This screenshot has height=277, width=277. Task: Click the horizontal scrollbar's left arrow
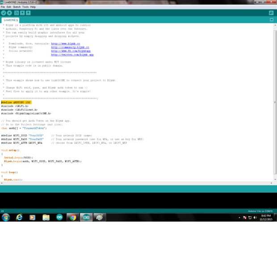click(x=2, y=183)
